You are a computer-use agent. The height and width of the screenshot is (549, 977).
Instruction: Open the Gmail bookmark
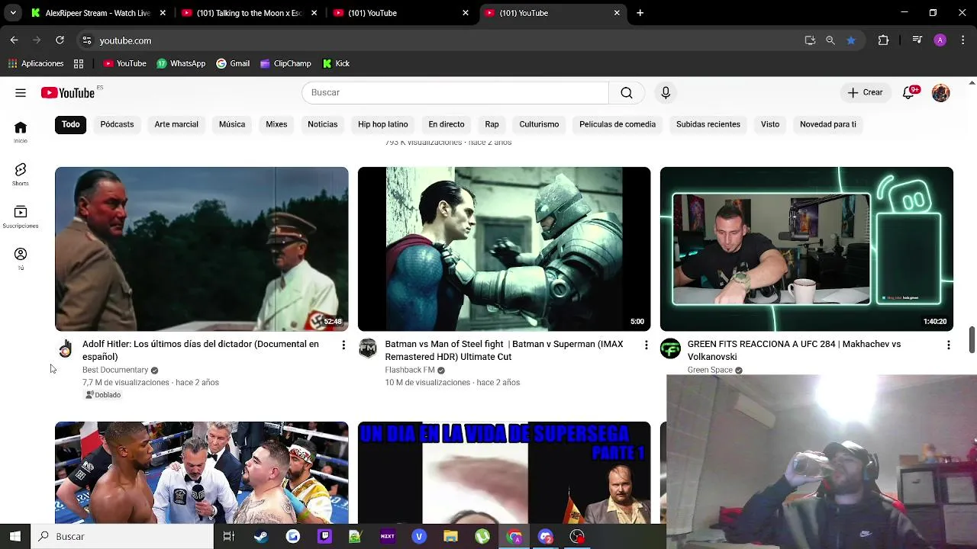tap(233, 63)
